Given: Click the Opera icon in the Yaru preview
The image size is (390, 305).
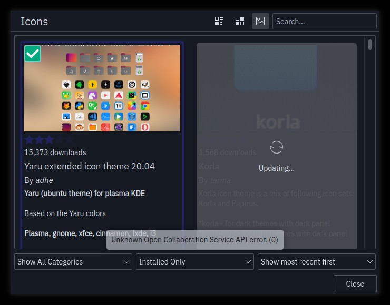Looking at the screenshot, I should tap(144, 127).
